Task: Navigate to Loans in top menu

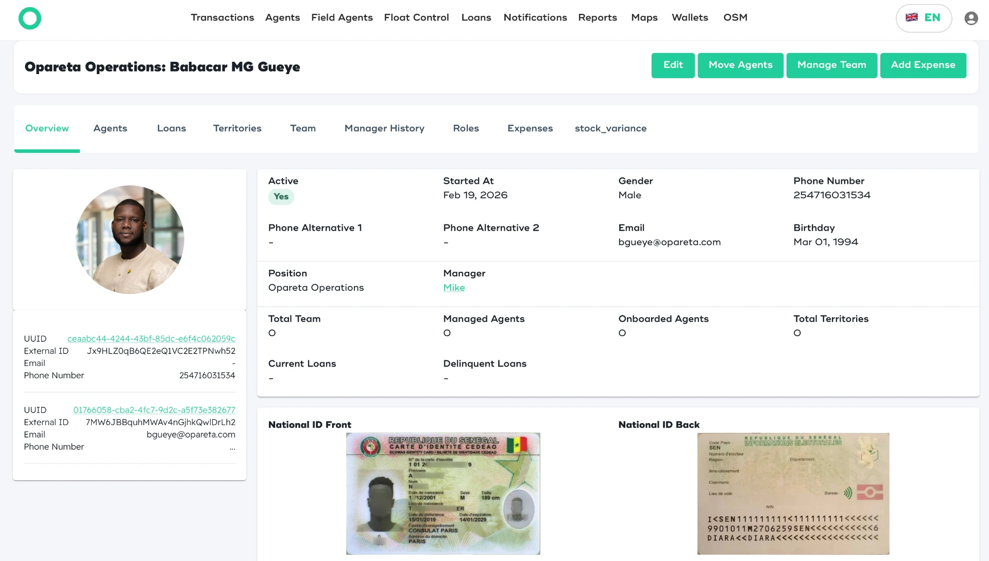Action: (x=476, y=17)
